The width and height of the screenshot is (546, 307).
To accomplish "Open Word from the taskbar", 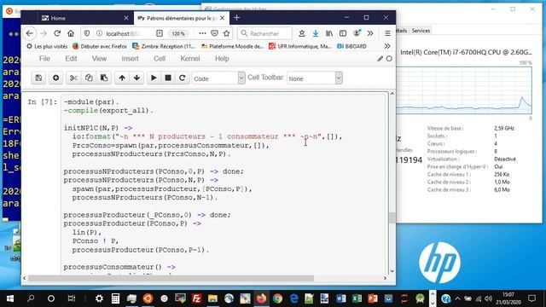I will pos(341,298).
